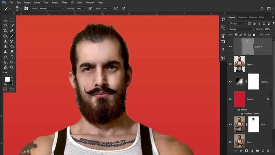The width and height of the screenshot is (275, 155).
Task: Add layer mask at panel bottom
Action: 246,151
